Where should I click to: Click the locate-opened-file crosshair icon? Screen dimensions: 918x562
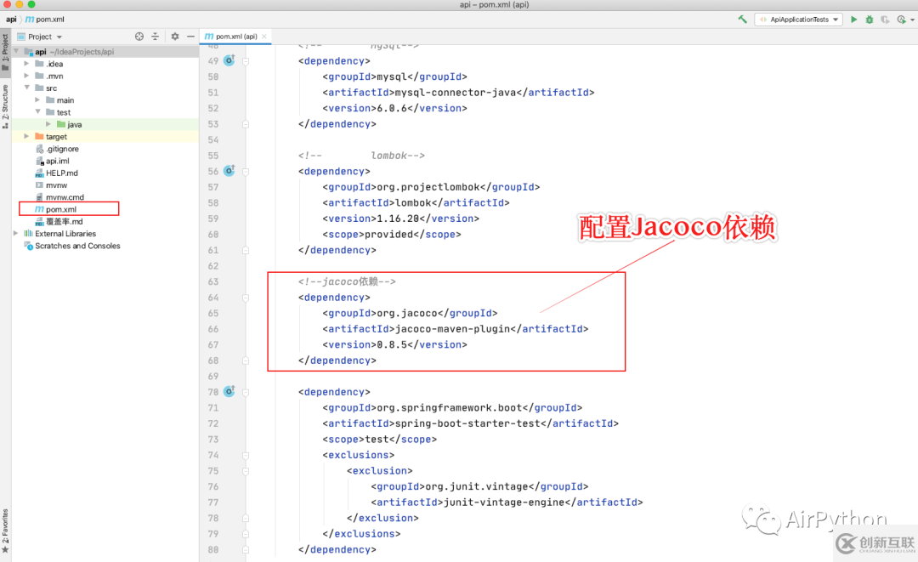(139, 37)
